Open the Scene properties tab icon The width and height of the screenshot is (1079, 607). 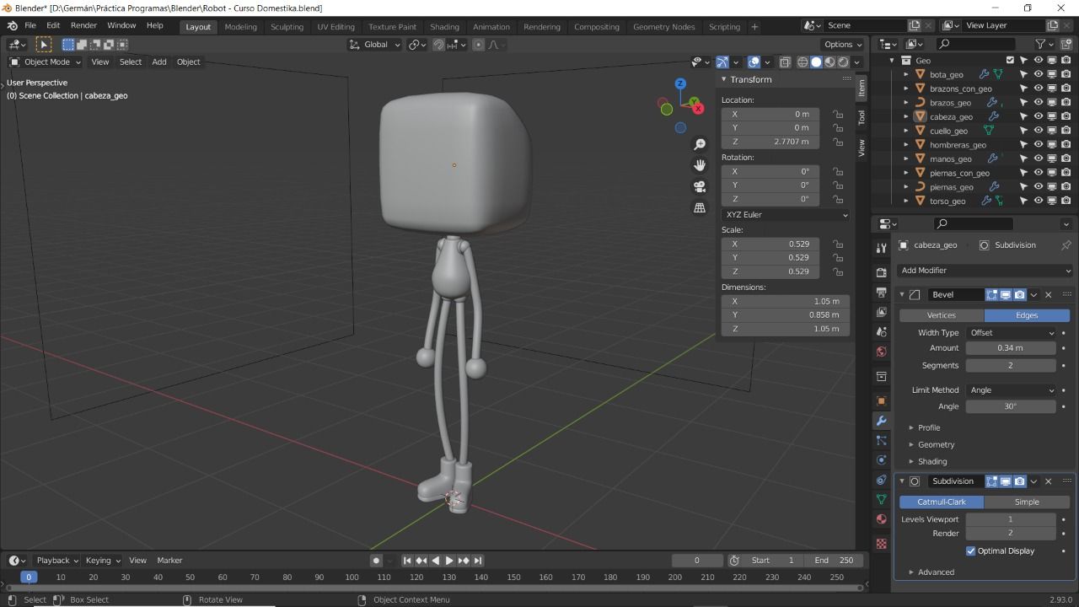click(882, 332)
